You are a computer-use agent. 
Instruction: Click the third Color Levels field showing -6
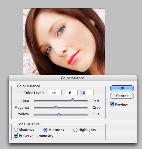point(87,93)
